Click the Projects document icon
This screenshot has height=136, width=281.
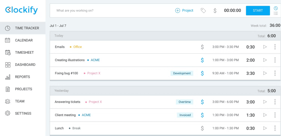point(7,89)
